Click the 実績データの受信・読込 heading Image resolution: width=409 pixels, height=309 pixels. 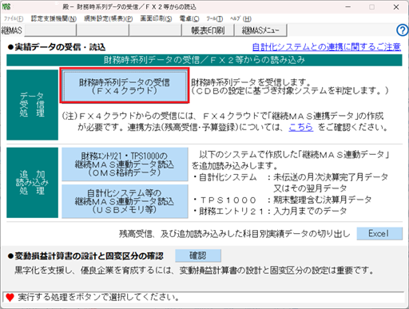coord(57,47)
